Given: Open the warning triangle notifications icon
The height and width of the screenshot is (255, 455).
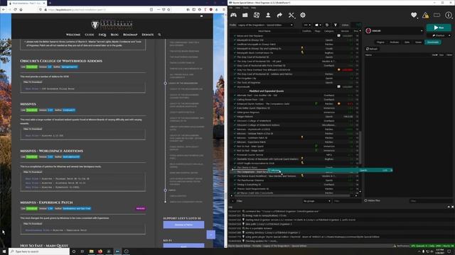Looking at the screenshot, I should click(x=425, y=15).
